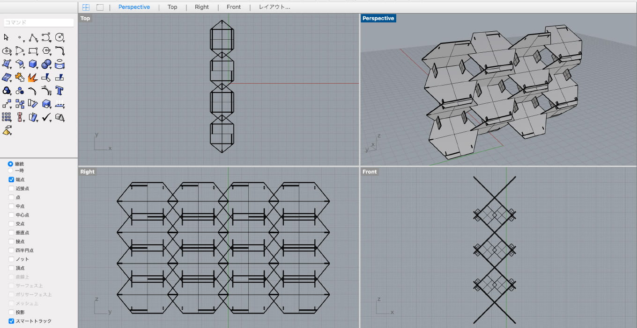637x328 pixels.
Task: Select the Box solid creation tool
Action: [x=33, y=64]
